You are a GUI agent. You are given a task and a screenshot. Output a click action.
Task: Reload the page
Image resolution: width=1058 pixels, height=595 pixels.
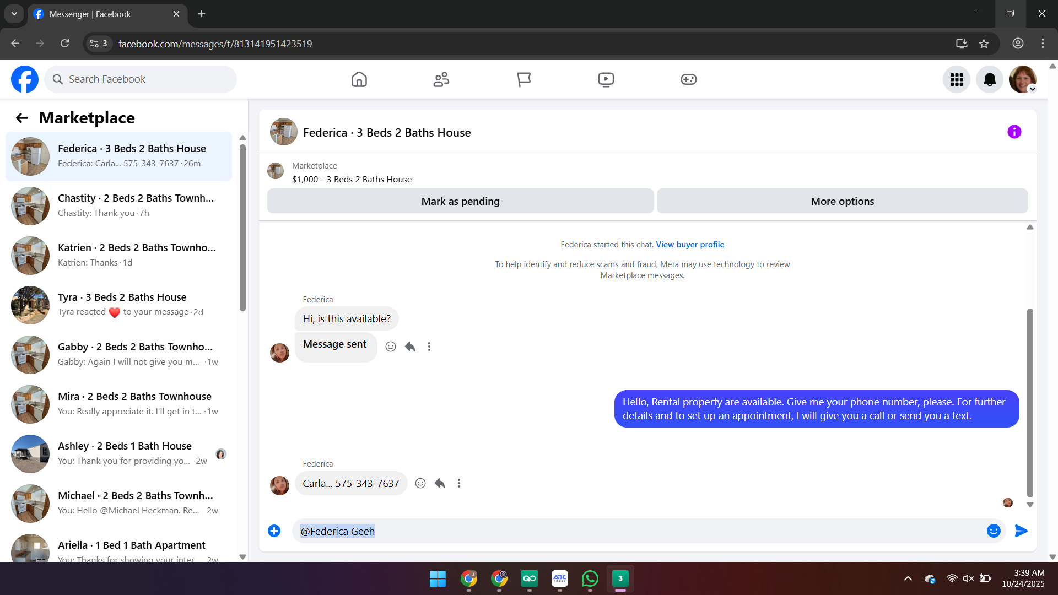pyautogui.click(x=65, y=44)
